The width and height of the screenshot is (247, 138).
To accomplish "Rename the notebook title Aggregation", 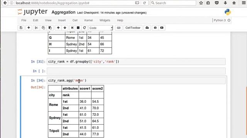I will click(63, 12).
